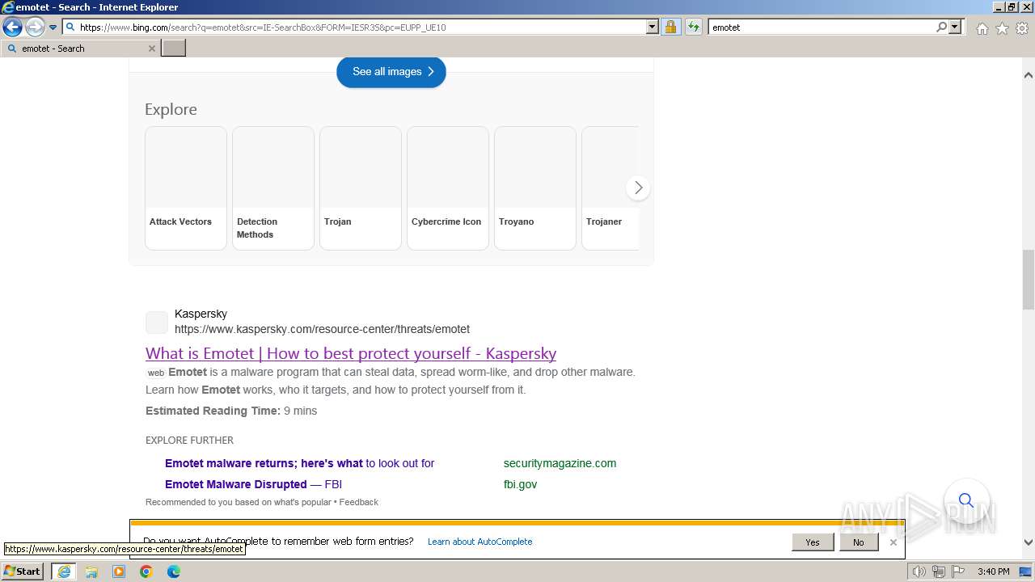Open the search provider dropdown arrow
The image size is (1035, 582).
[955, 27]
